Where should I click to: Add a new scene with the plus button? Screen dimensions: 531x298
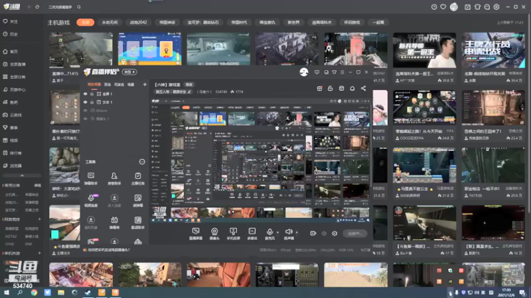145,85
